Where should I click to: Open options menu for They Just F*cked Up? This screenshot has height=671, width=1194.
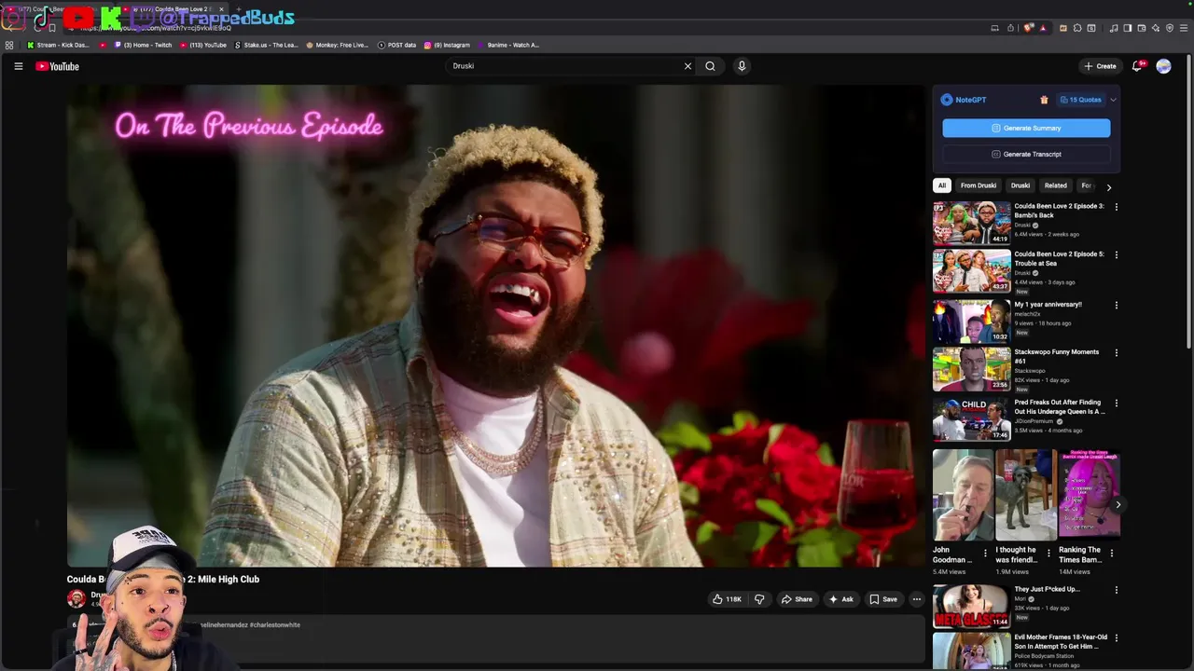click(x=1116, y=590)
